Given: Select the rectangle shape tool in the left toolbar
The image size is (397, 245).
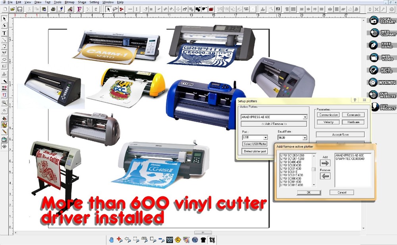Looking at the screenshot, I should [4, 66].
